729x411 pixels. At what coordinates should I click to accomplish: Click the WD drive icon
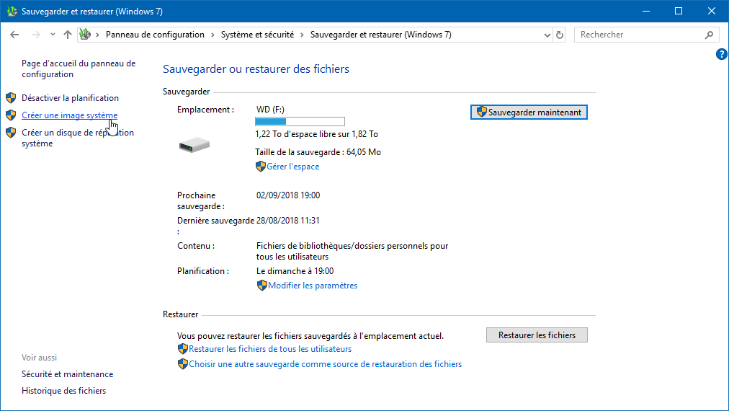tap(194, 145)
